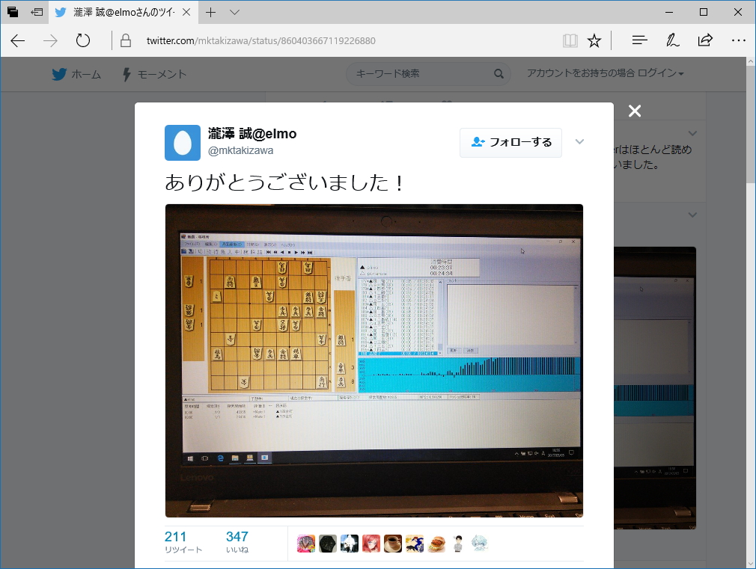Image resolution: width=756 pixels, height=569 pixels.
Task: Open the Edge Hub panel icon
Action: coord(638,40)
